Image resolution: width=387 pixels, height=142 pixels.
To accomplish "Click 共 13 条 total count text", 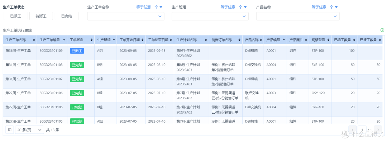I will click(53, 130).
